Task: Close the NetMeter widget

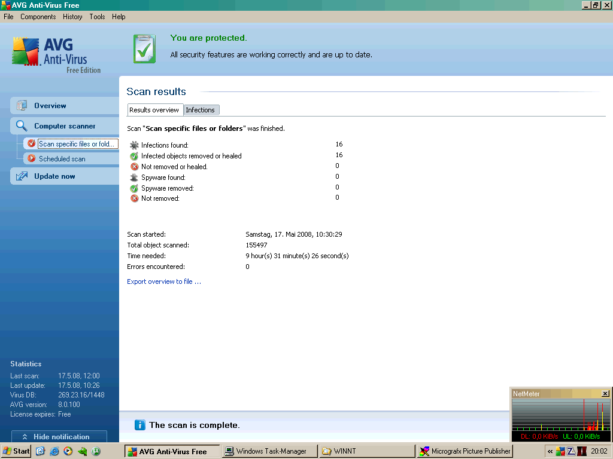Action: pos(605,394)
